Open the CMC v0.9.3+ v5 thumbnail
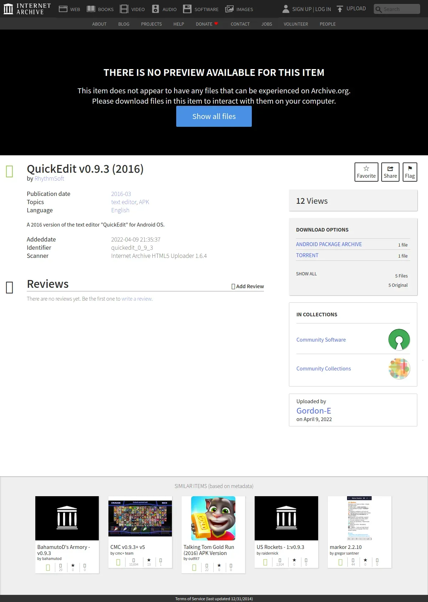Screen dimensions: 428x602 point(140,518)
